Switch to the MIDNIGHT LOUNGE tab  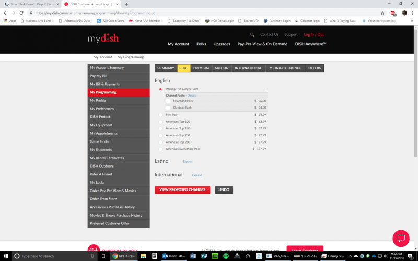285,68
